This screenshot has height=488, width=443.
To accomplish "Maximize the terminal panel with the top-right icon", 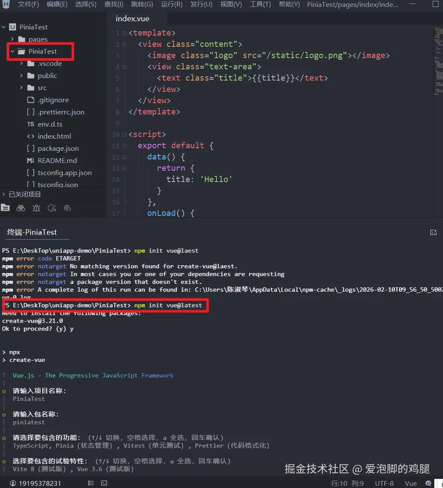I will pos(433,232).
